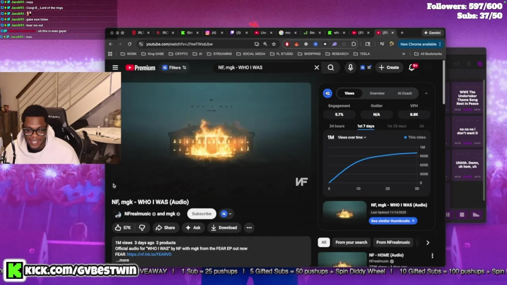Show hidden bookmarks with double chevron
This screenshot has height=285, width=507.
pyautogui.click(x=404, y=54)
